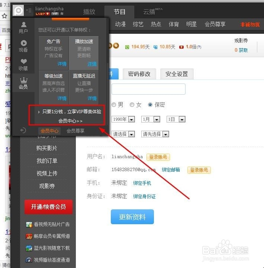Viewport: 264px width, 268px height.
Task: Click 详情 under 播放加速 privilege
Action: (92, 64)
